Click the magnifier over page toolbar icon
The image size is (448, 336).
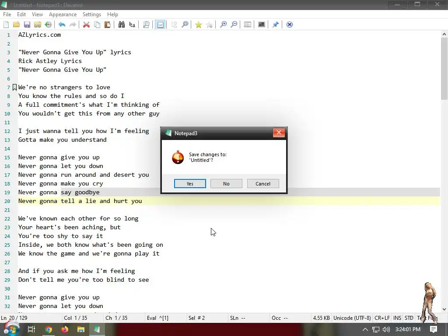pyautogui.click(x=146, y=24)
